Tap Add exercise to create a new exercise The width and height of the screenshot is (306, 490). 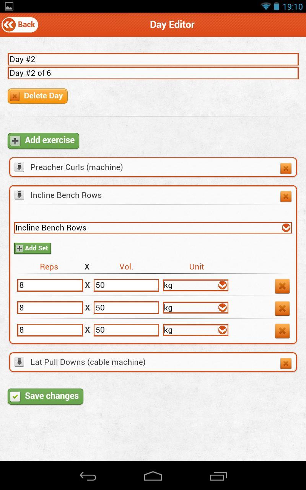point(43,140)
